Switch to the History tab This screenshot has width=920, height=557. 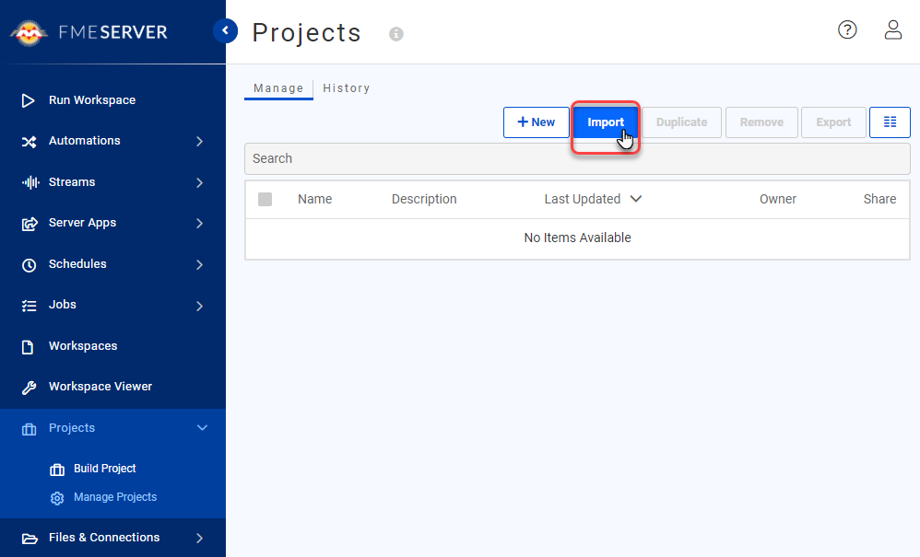347,87
